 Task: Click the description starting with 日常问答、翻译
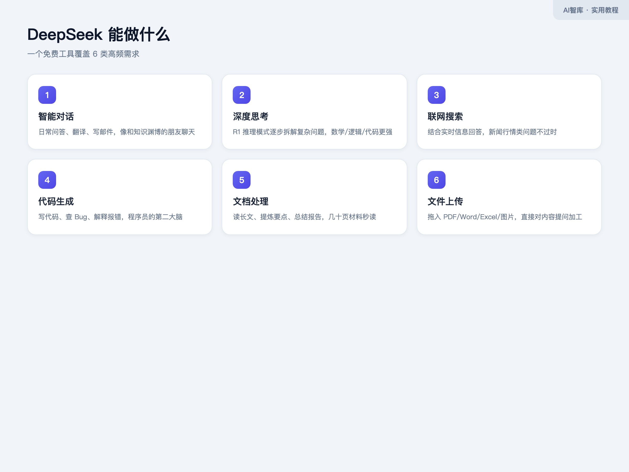coord(117,132)
